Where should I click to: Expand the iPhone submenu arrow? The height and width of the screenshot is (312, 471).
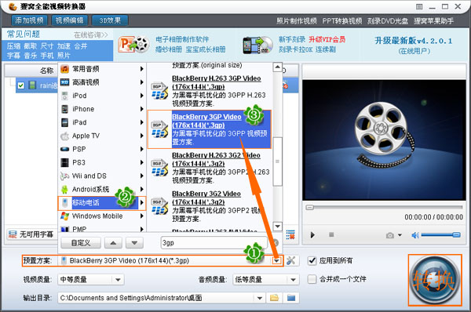[142, 109]
